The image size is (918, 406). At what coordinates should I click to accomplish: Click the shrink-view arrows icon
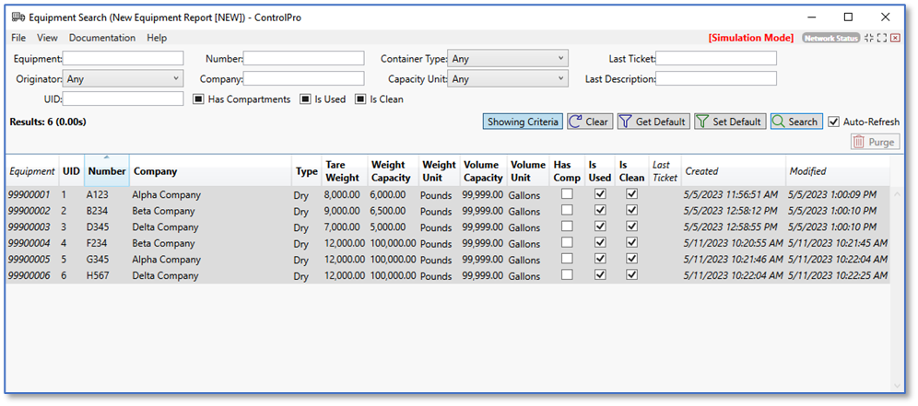pos(868,38)
